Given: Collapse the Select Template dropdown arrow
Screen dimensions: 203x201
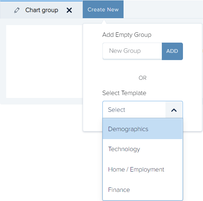Looking at the screenshot, I should (174, 110).
